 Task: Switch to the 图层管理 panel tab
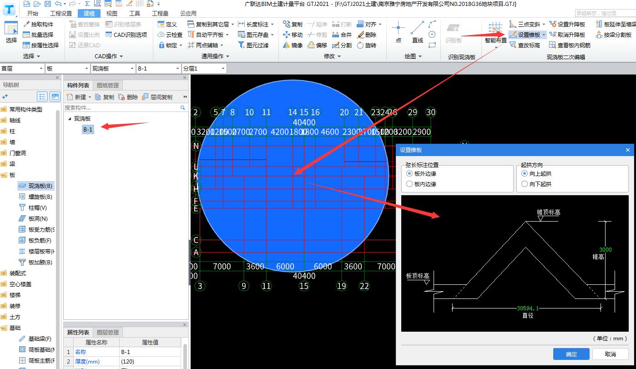[108, 332]
